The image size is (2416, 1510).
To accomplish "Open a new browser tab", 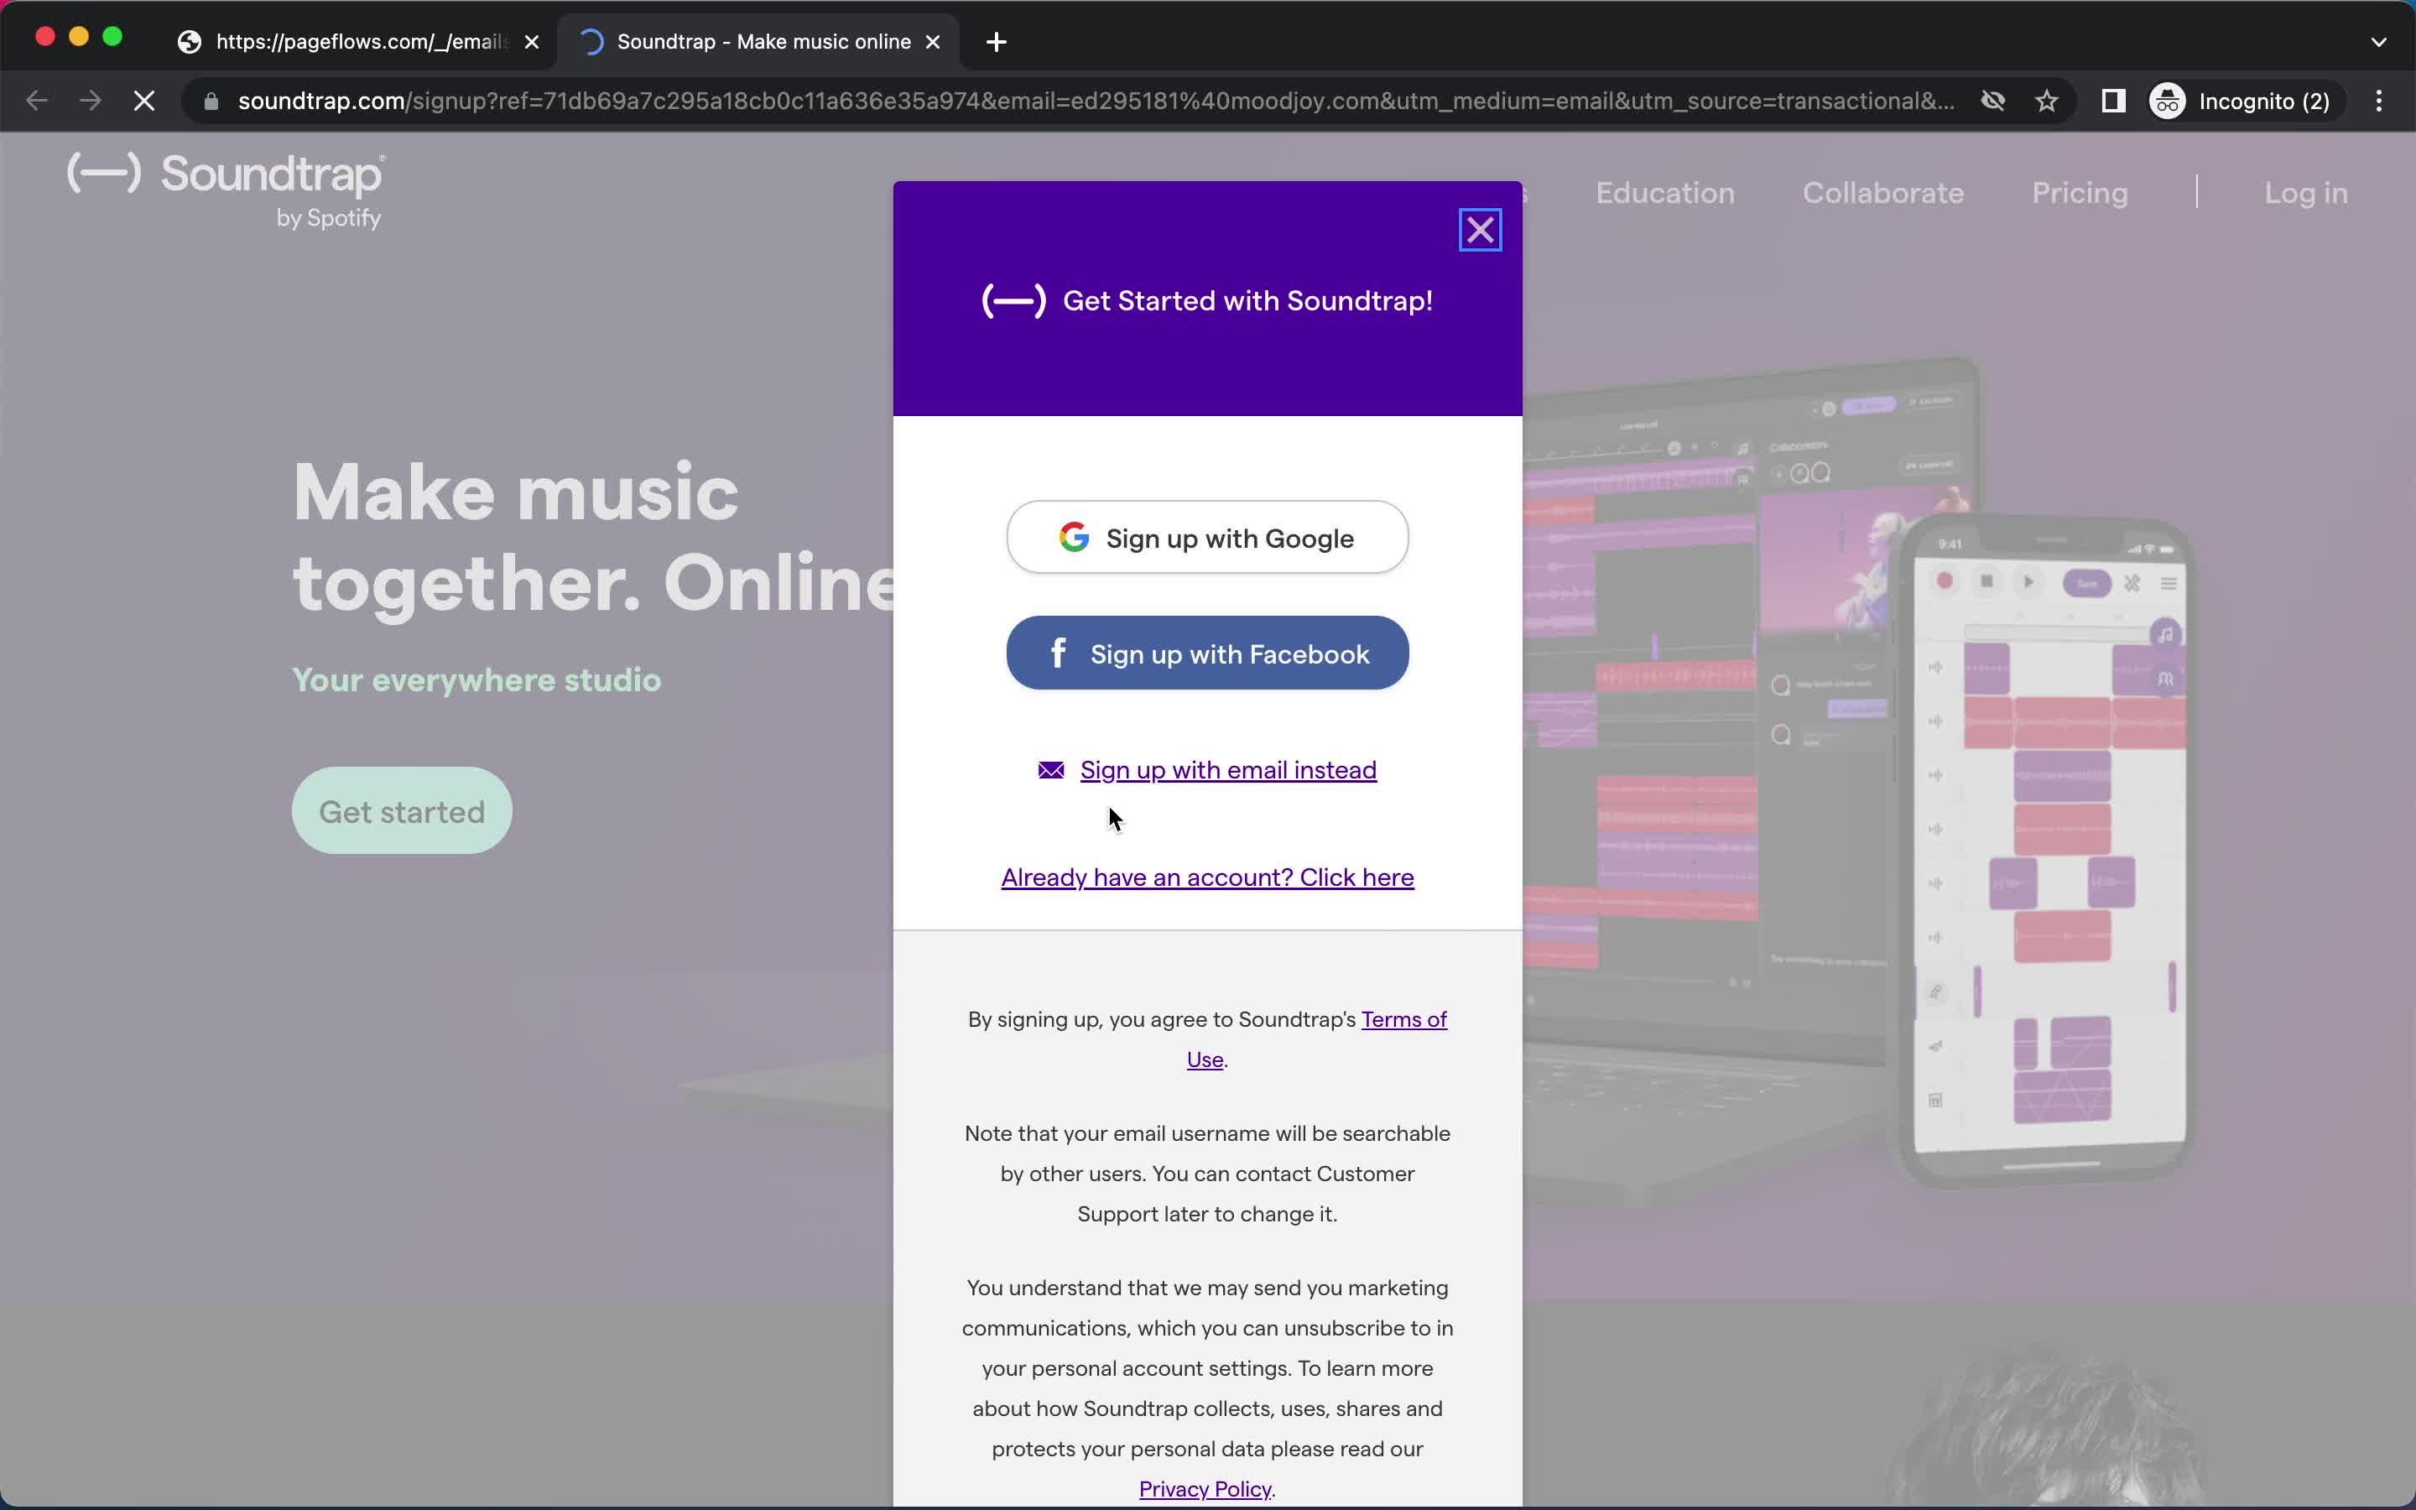I will [x=997, y=42].
